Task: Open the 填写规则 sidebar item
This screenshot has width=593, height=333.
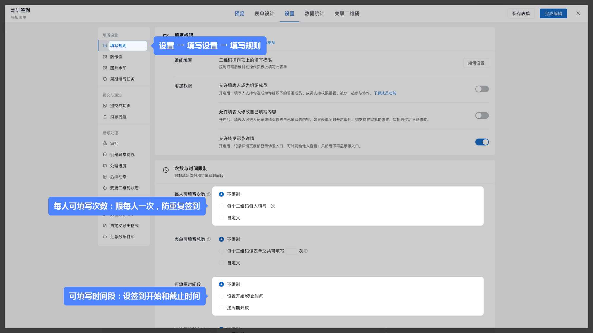Action: [124, 46]
